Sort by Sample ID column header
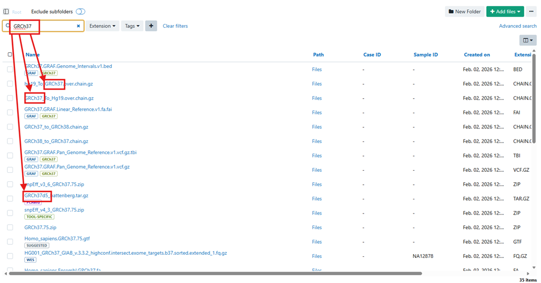Image resolution: width=541 pixels, height=283 pixels. [x=425, y=54]
